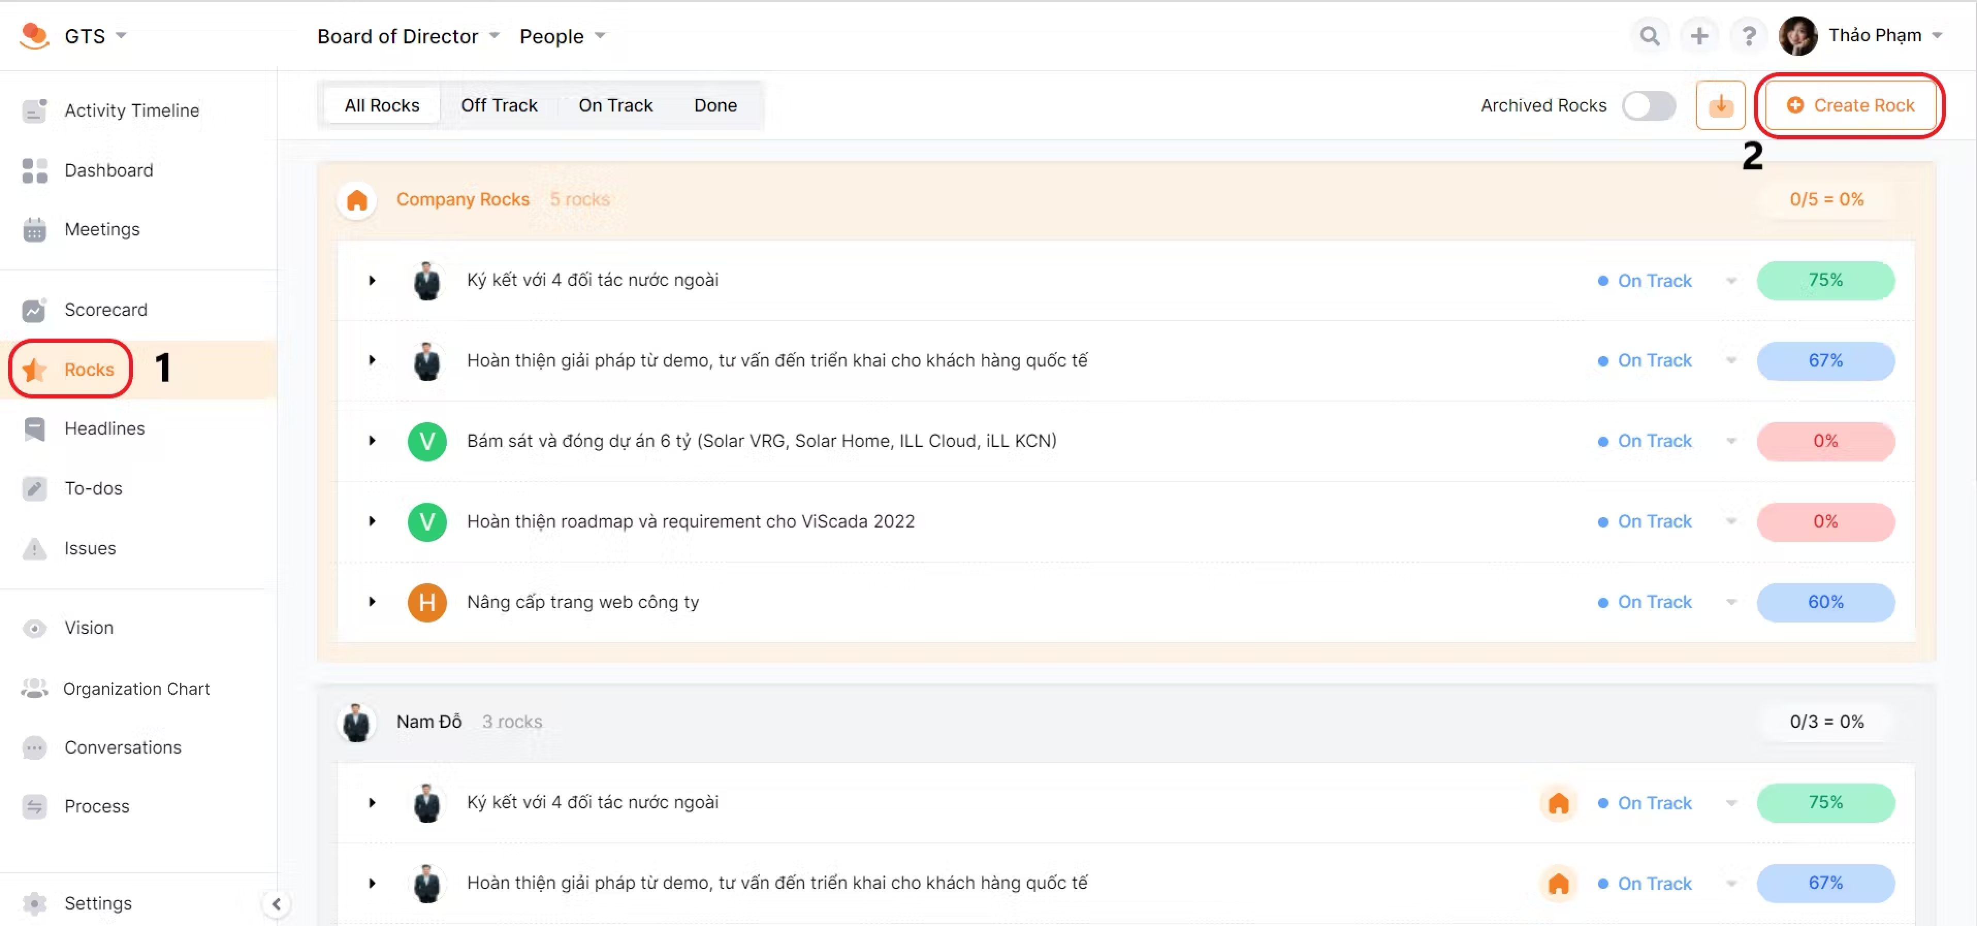The height and width of the screenshot is (926, 1977).
Task: Open the help question mark icon
Action: [x=1748, y=36]
